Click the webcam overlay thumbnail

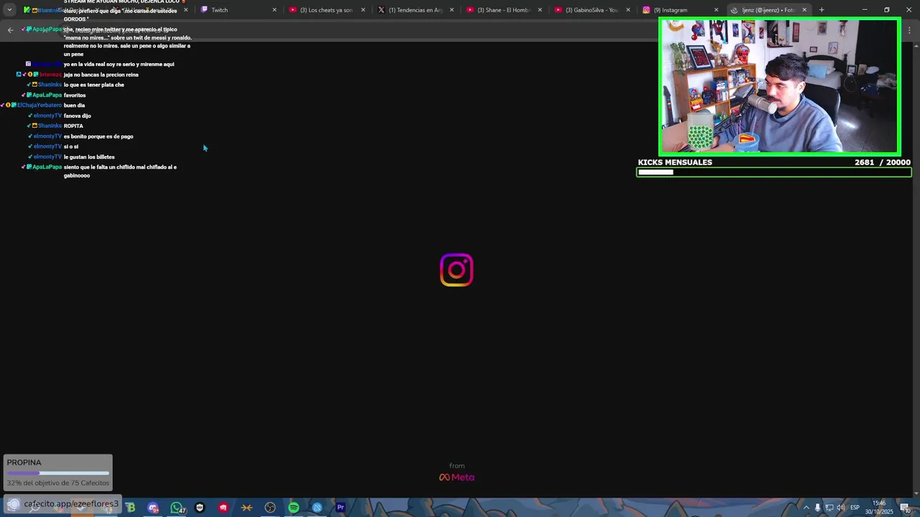[780, 86]
